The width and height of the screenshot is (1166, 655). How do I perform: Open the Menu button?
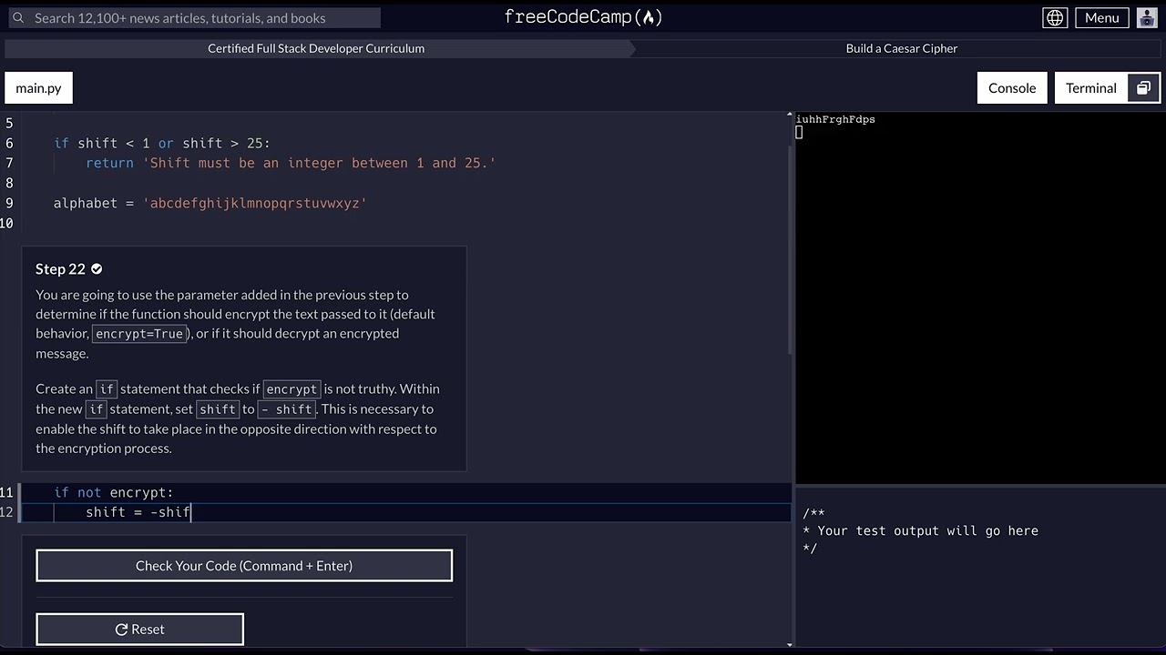(x=1101, y=17)
